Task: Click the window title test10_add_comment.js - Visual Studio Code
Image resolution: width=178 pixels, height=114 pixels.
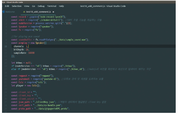Action: pyautogui.click(x=103, y=6)
